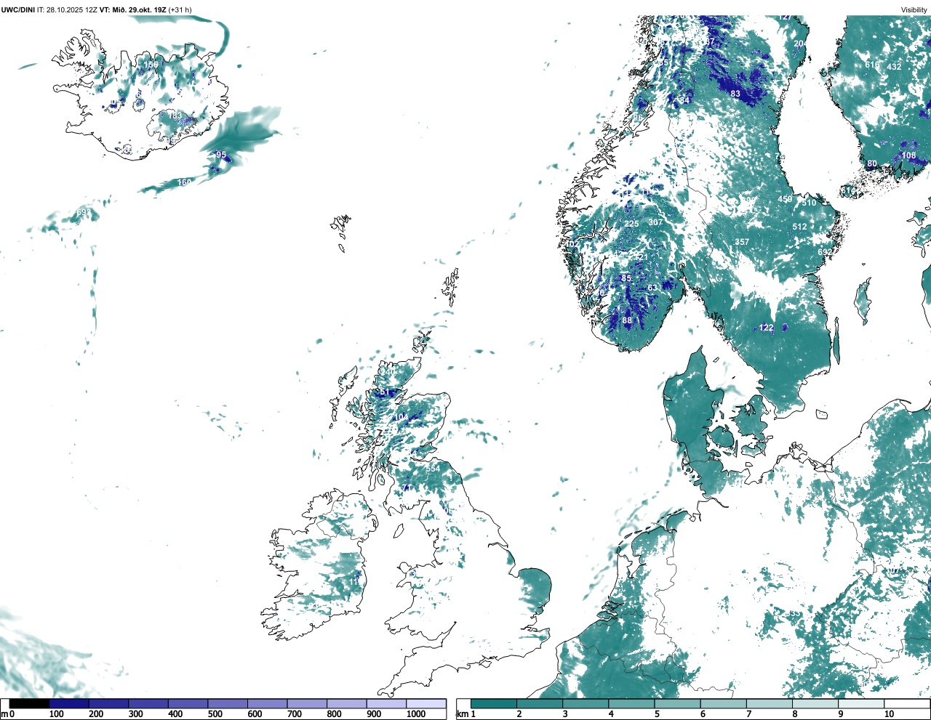Image resolution: width=931 pixels, height=720 pixels.
Task: Click the dark navy 100–200 m legend swatch
Action: tap(69, 703)
